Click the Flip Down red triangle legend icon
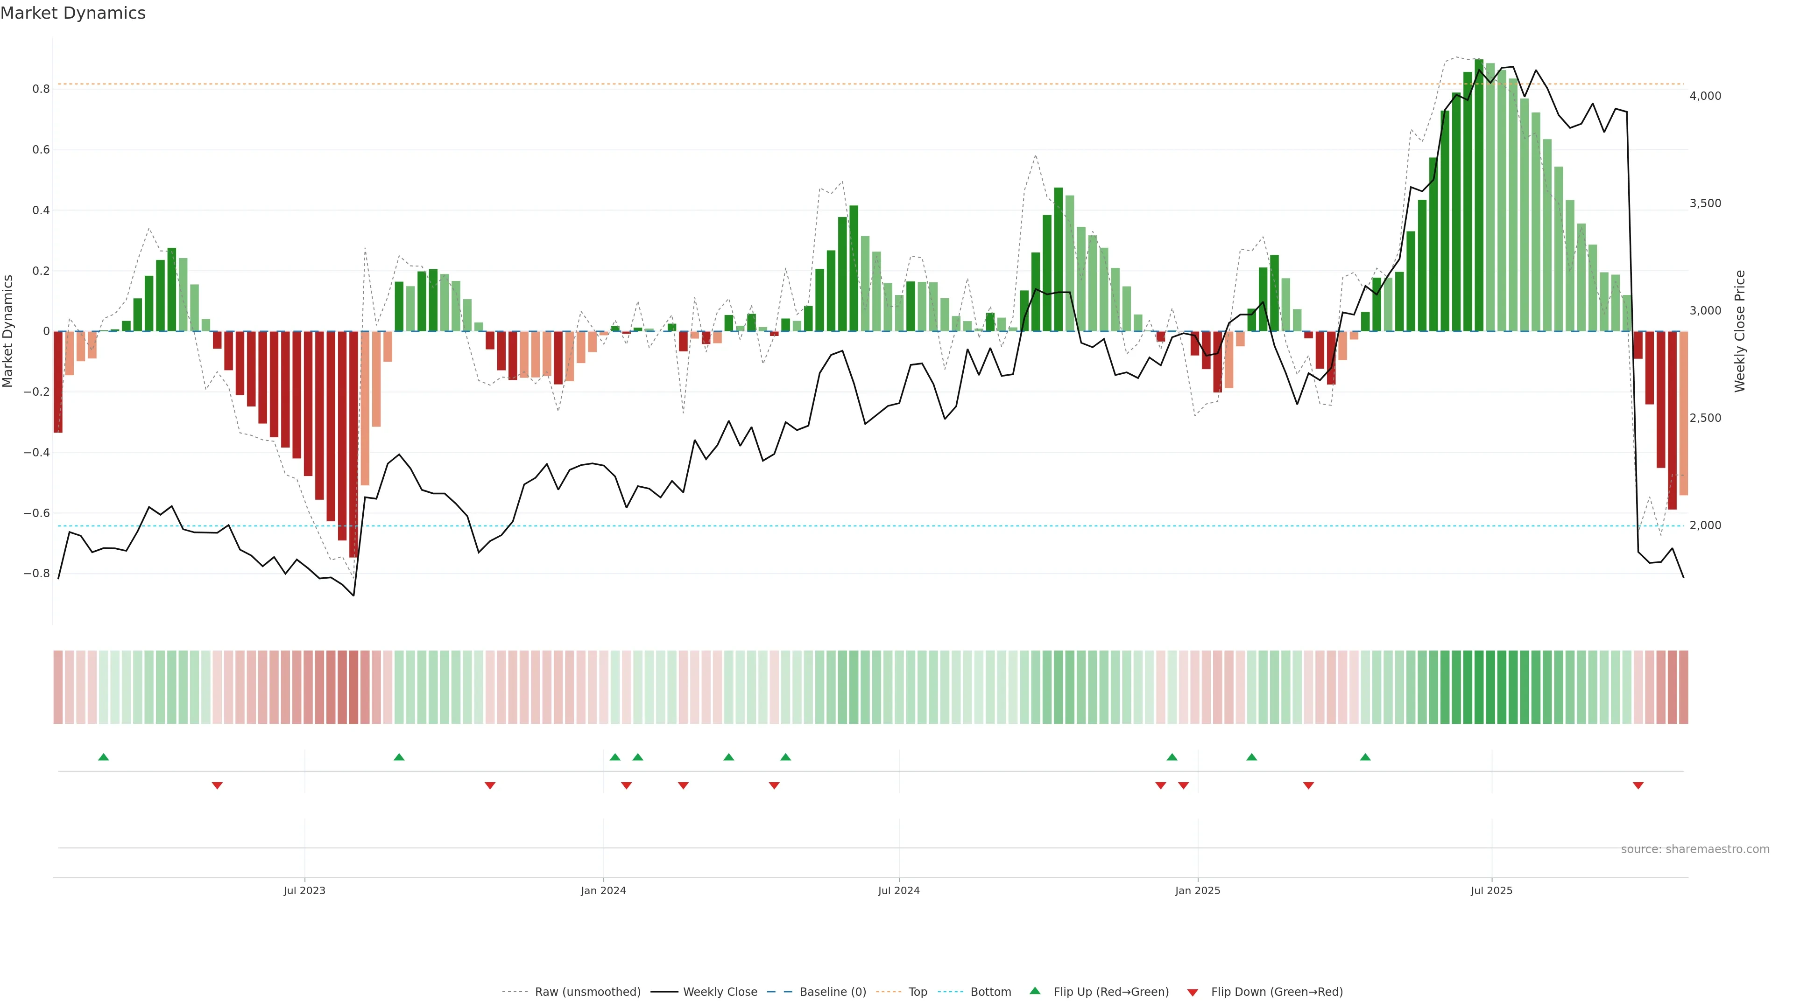Viewport: 1793px width, 1008px height. 1193,992
